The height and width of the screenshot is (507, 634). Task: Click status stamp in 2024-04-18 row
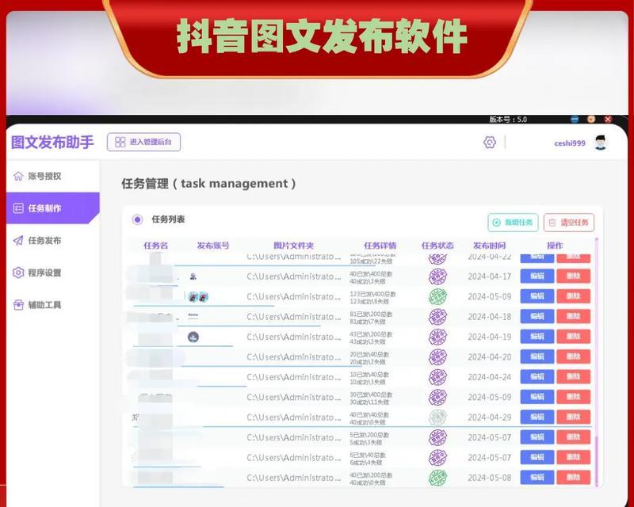438,317
